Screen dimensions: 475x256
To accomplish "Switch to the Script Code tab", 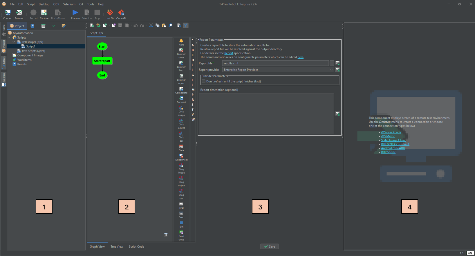I will click(136, 246).
